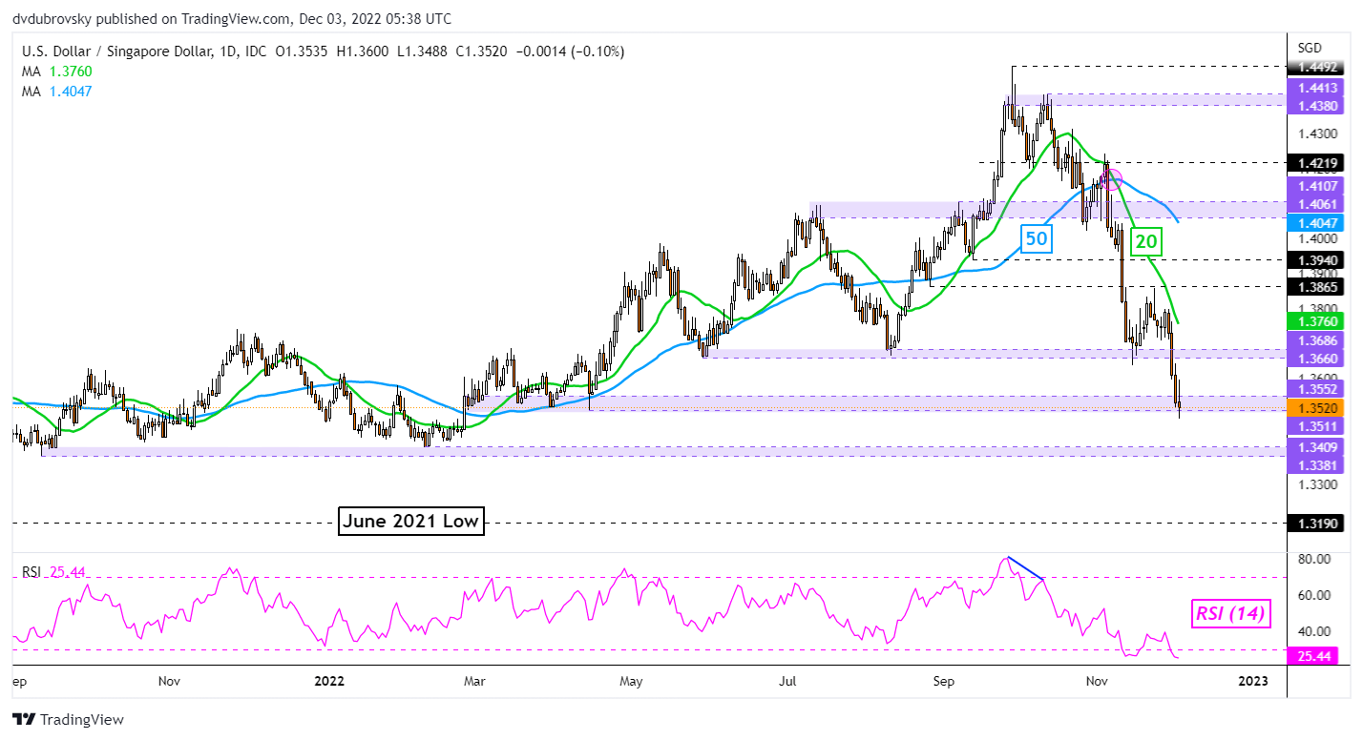Click the 1.3660 purple price label

coord(1316,360)
